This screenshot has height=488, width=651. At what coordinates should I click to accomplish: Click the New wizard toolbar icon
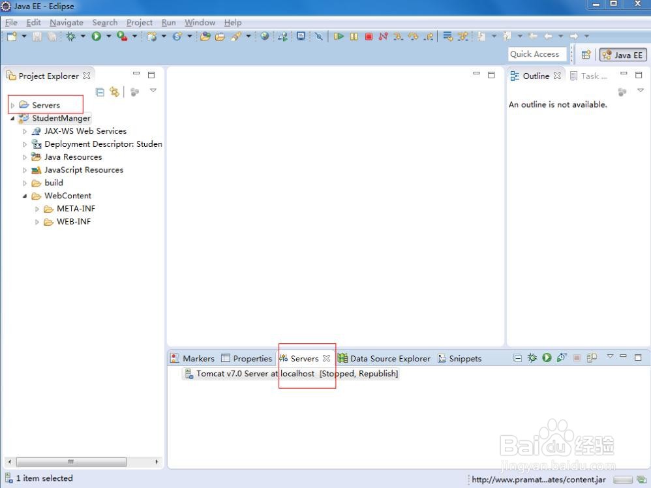coord(12,37)
